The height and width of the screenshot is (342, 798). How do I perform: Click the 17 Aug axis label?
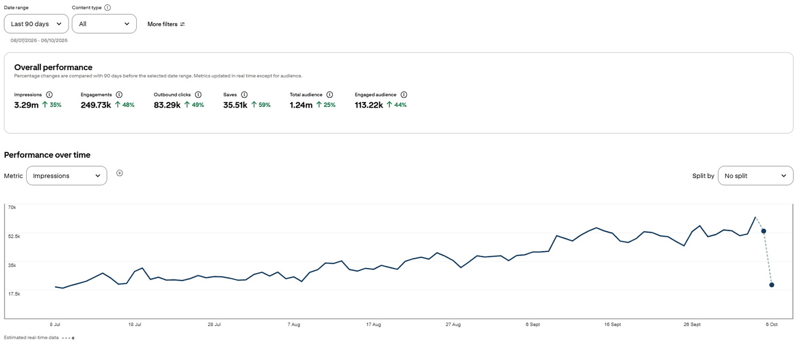point(373,324)
